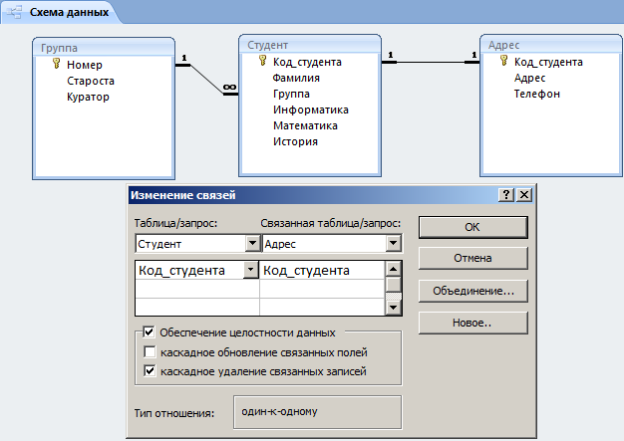Select Адрес field in Адрес table
The width and height of the screenshot is (624, 441).
529,78
